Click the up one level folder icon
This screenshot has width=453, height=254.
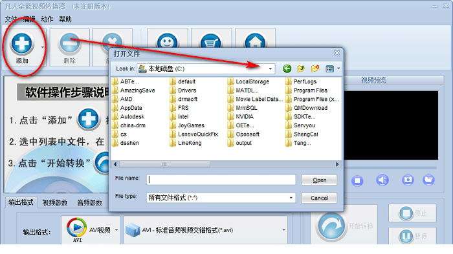(301, 69)
